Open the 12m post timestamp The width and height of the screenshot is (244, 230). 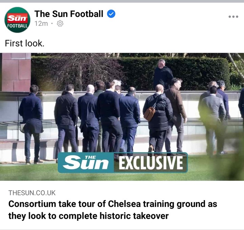pyautogui.click(x=41, y=24)
